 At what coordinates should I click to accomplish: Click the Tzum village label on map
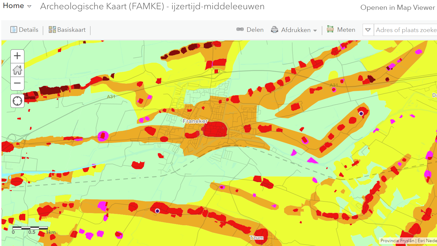click(x=256, y=238)
